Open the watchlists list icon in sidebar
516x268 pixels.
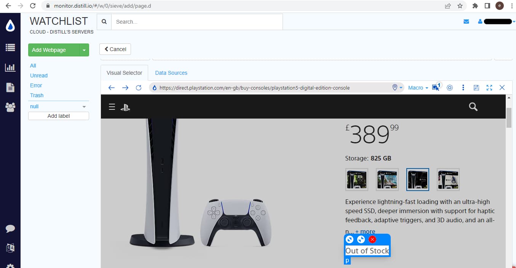(10, 47)
